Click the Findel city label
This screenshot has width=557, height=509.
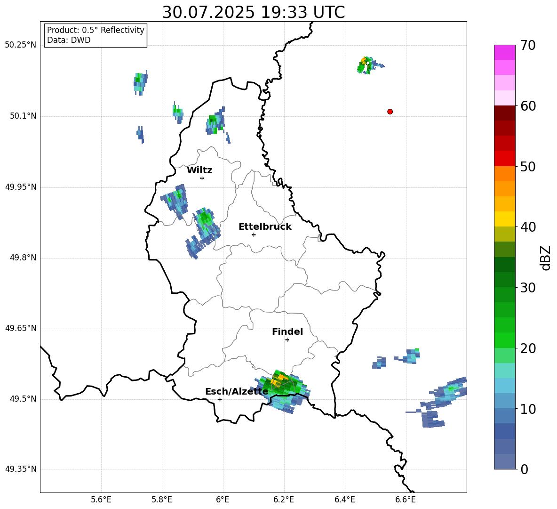point(287,331)
